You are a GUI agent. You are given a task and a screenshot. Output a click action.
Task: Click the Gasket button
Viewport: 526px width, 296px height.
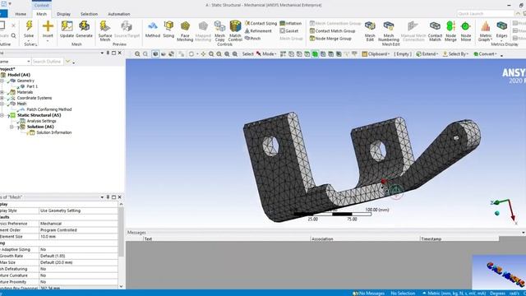coord(289,31)
